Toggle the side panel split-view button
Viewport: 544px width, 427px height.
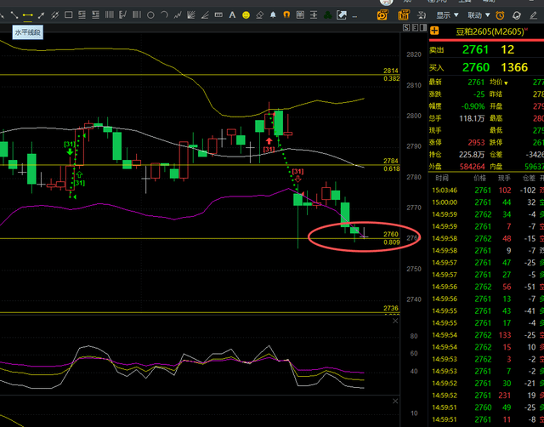pyautogui.click(x=423, y=15)
